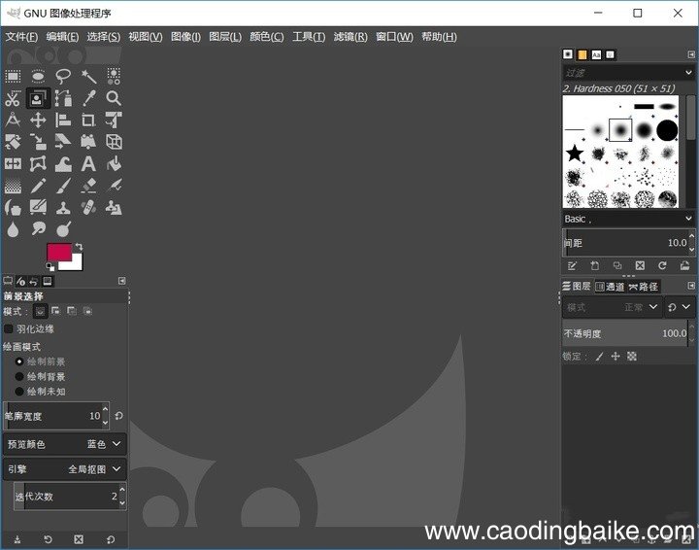Choose the Free Select lasso tool
699x550 pixels.
[63, 76]
